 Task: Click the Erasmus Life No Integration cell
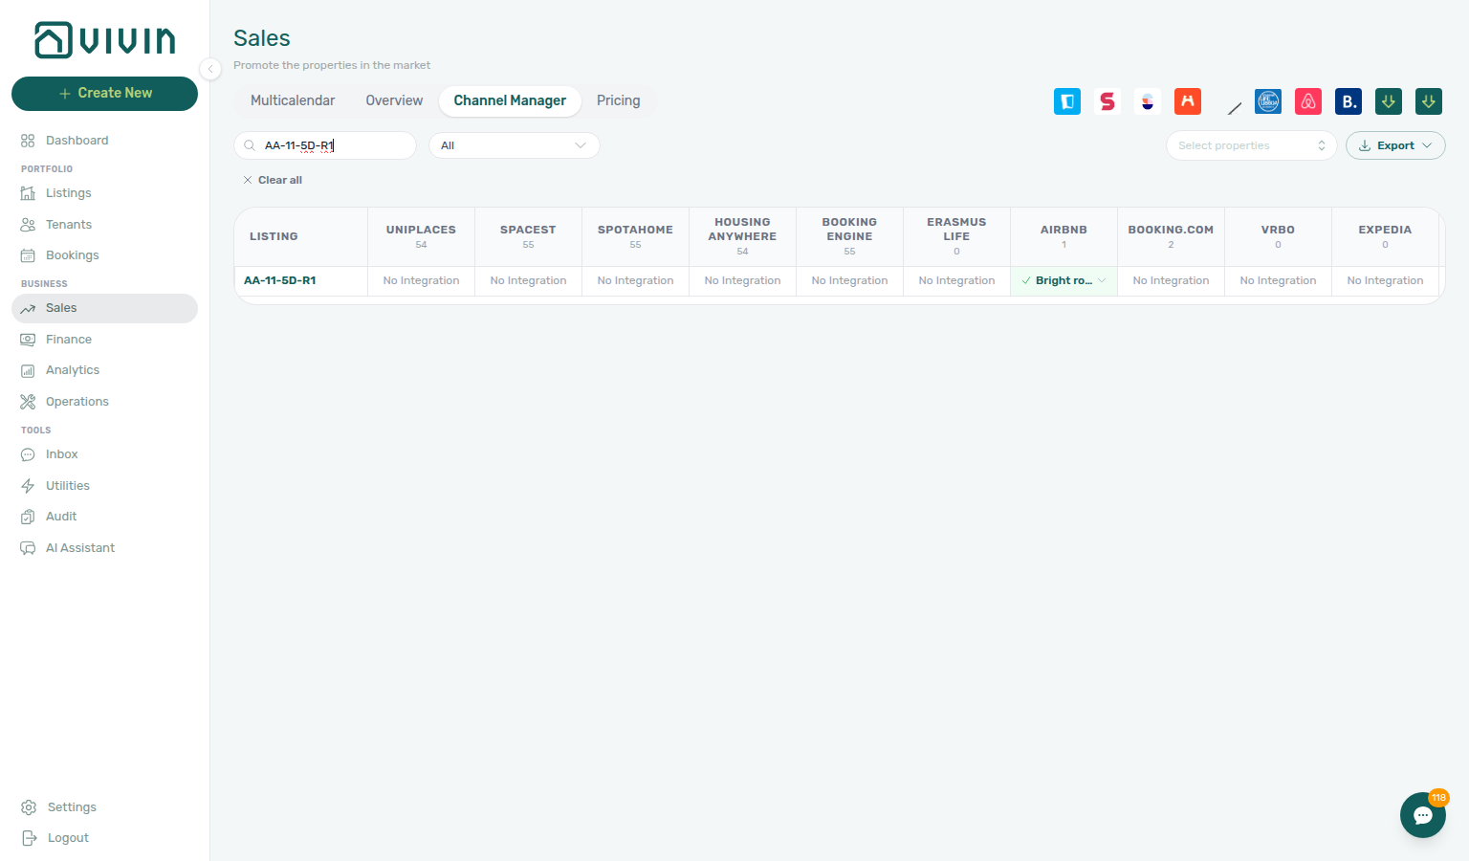tap(957, 281)
